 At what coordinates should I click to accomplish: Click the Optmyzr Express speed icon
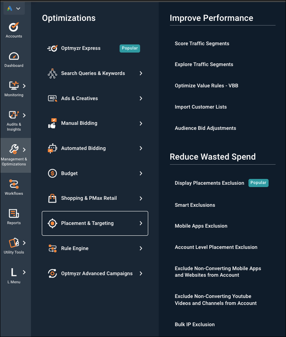(x=52, y=48)
